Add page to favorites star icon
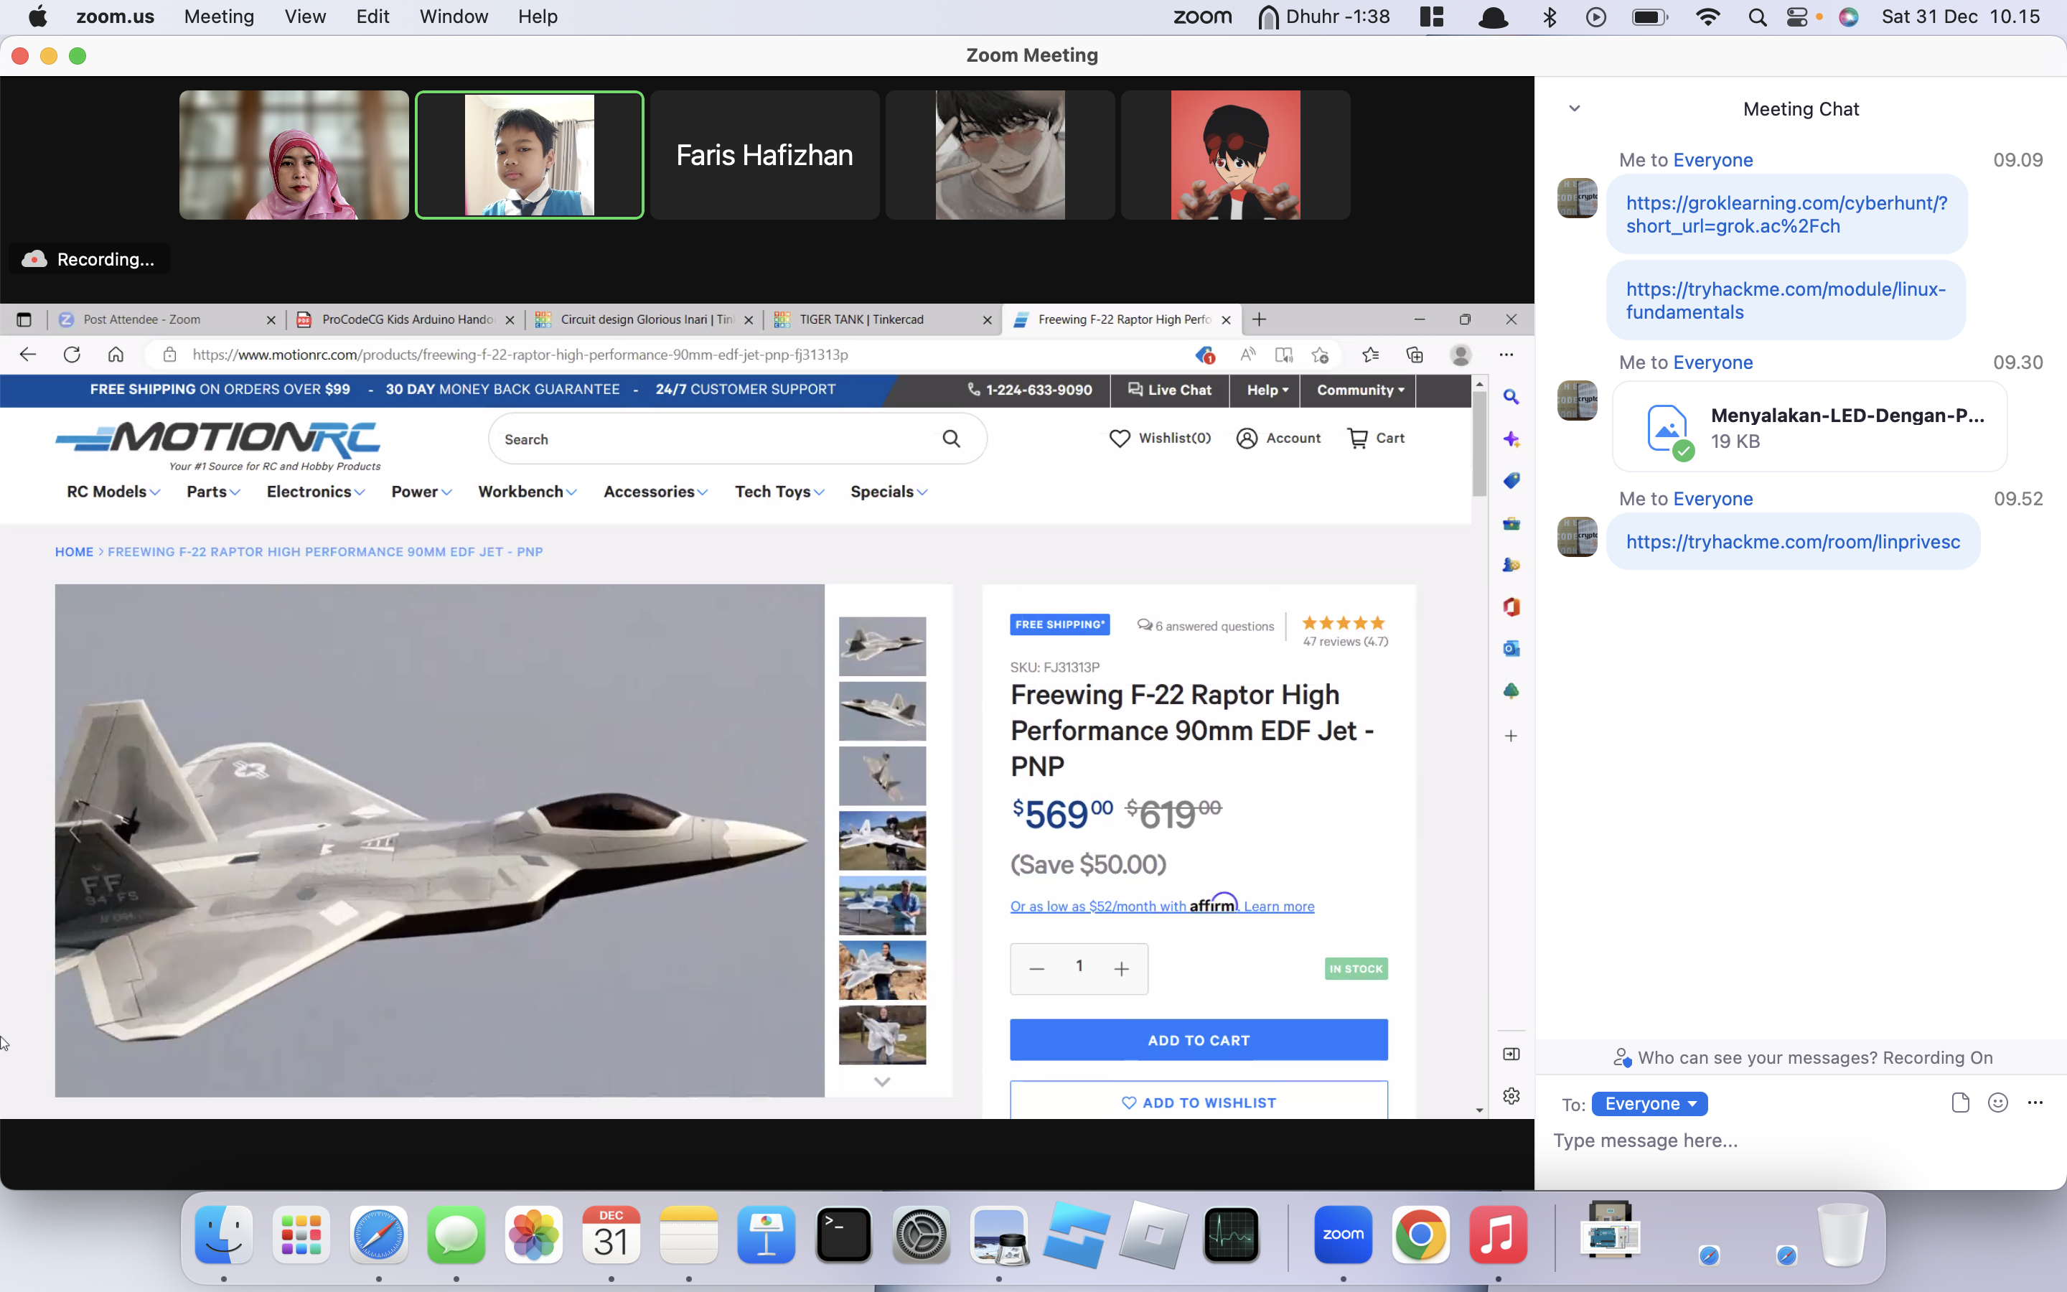Viewport: 2067px width, 1292px height. click(x=1321, y=355)
